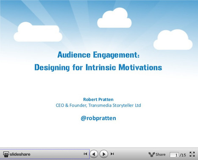Open the Share options
The image size is (198, 160).
pos(157,155)
